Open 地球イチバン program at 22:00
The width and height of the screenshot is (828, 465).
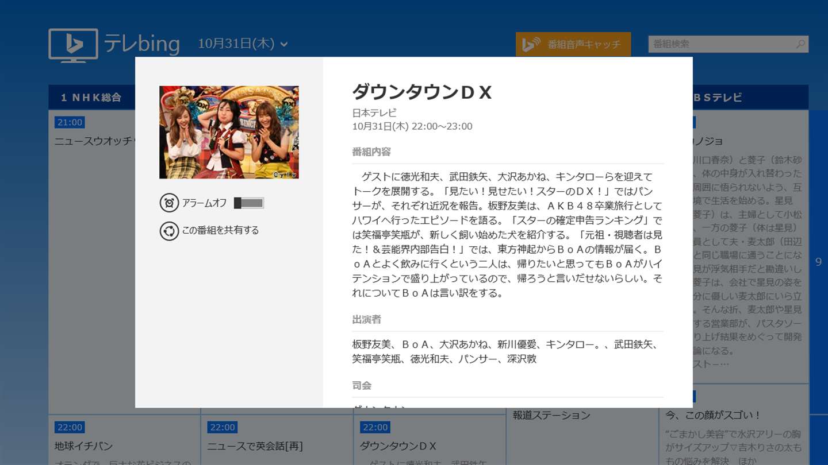point(84,446)
